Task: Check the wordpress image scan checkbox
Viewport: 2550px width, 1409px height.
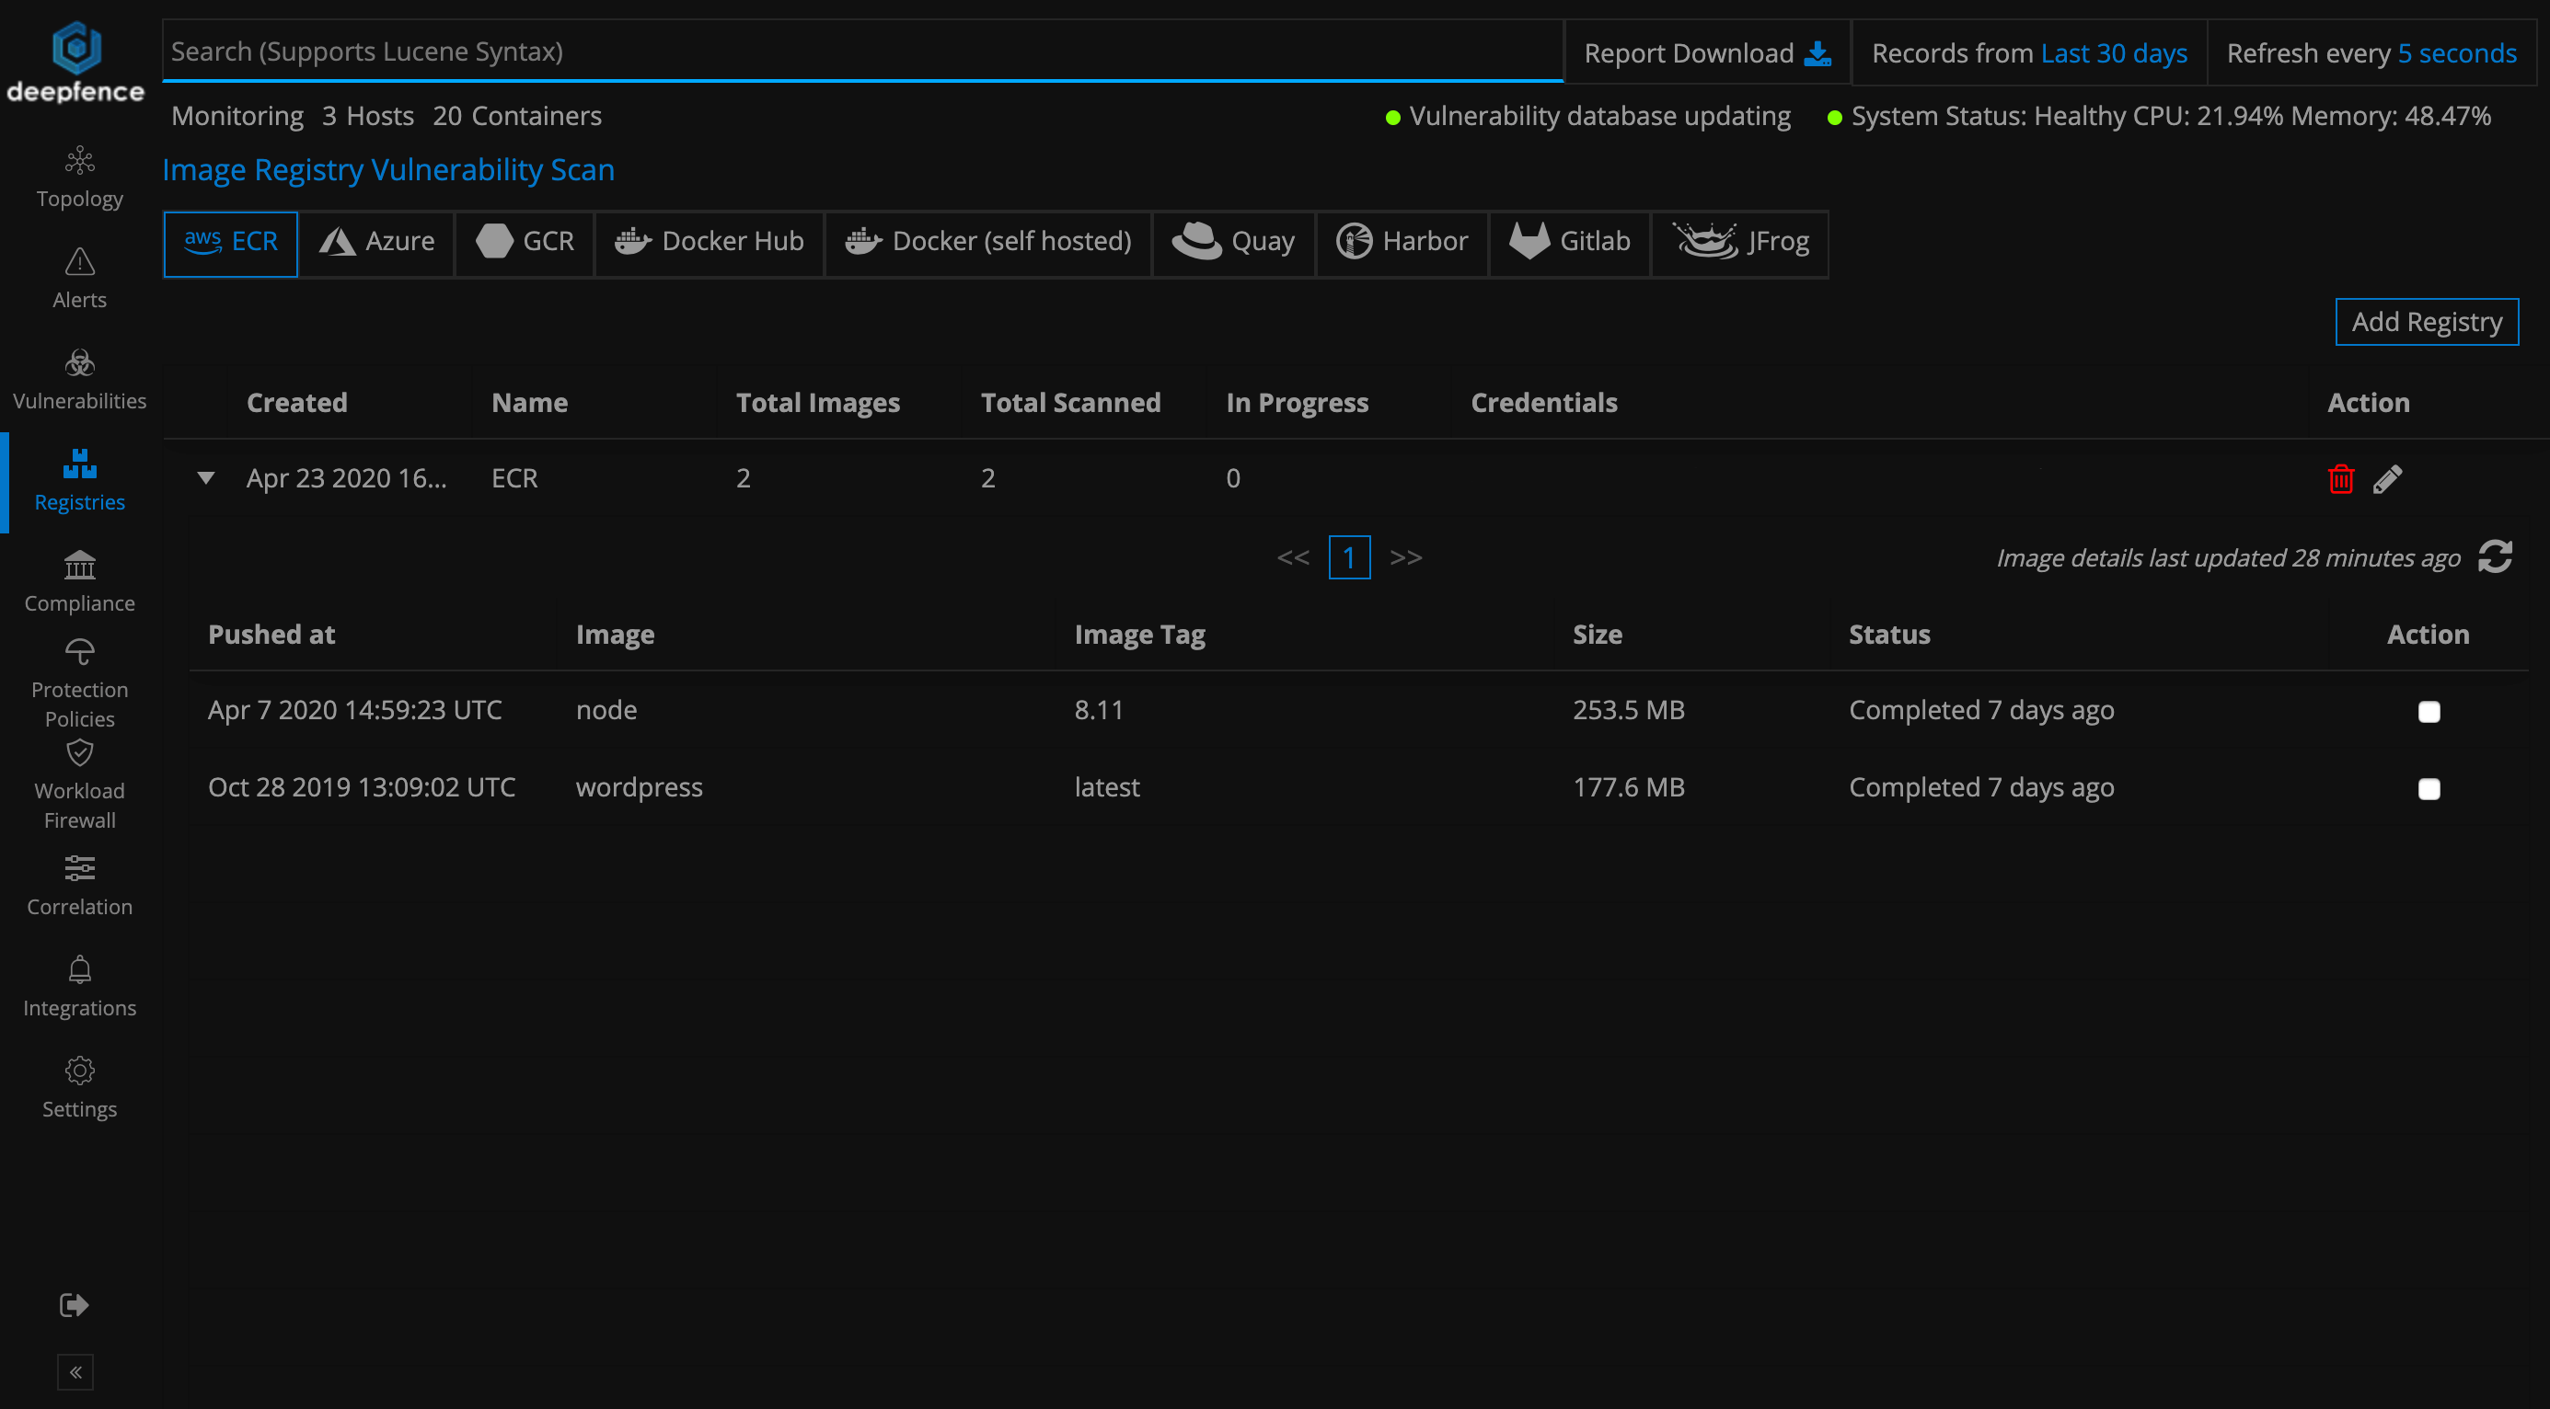Action: click(2429, 788)
